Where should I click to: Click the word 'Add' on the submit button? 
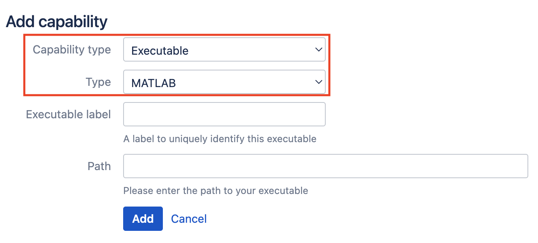(143, 219)
